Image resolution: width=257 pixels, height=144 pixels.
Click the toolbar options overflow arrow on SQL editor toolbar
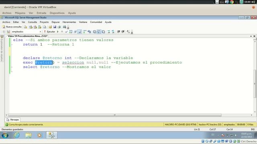click(132, 32)
